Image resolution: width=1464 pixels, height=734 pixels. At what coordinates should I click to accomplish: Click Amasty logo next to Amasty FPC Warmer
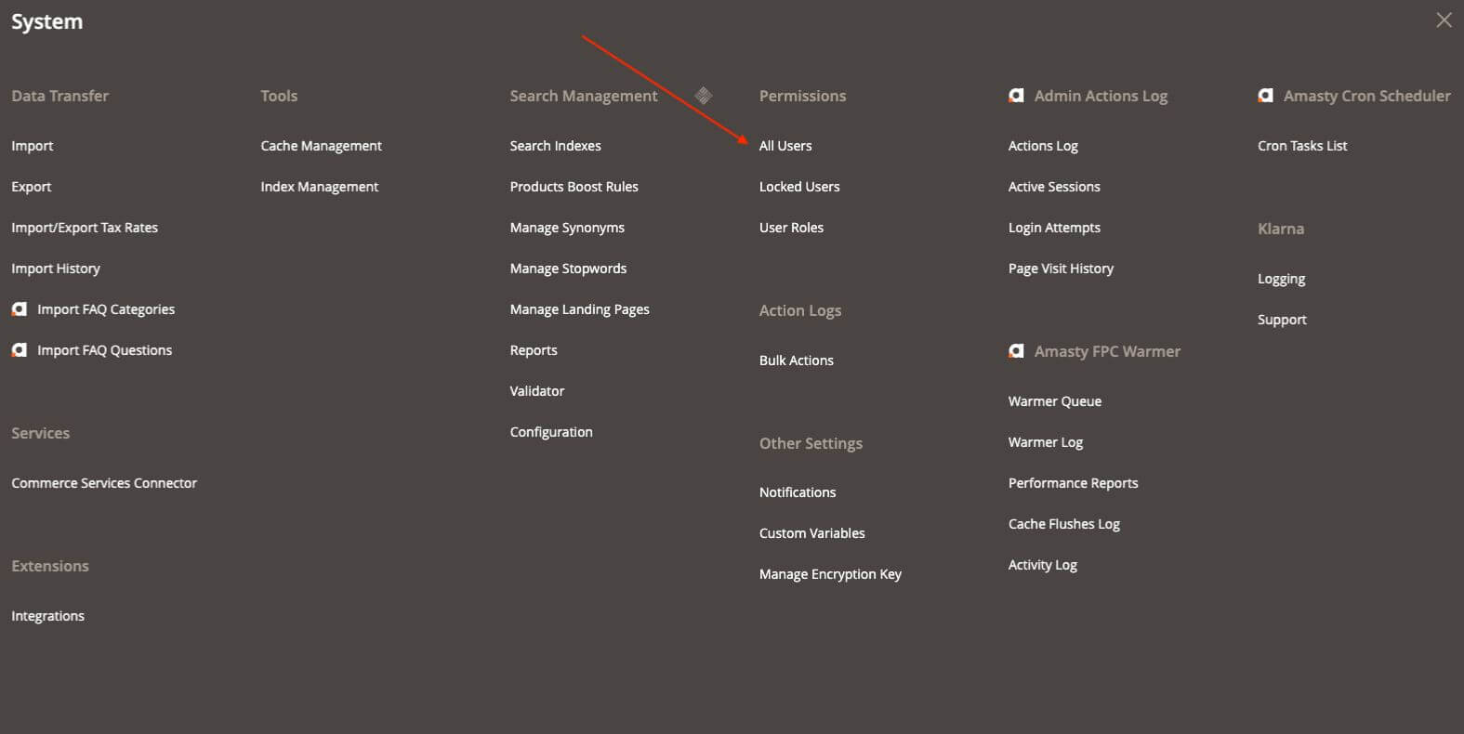(1016, 351)
